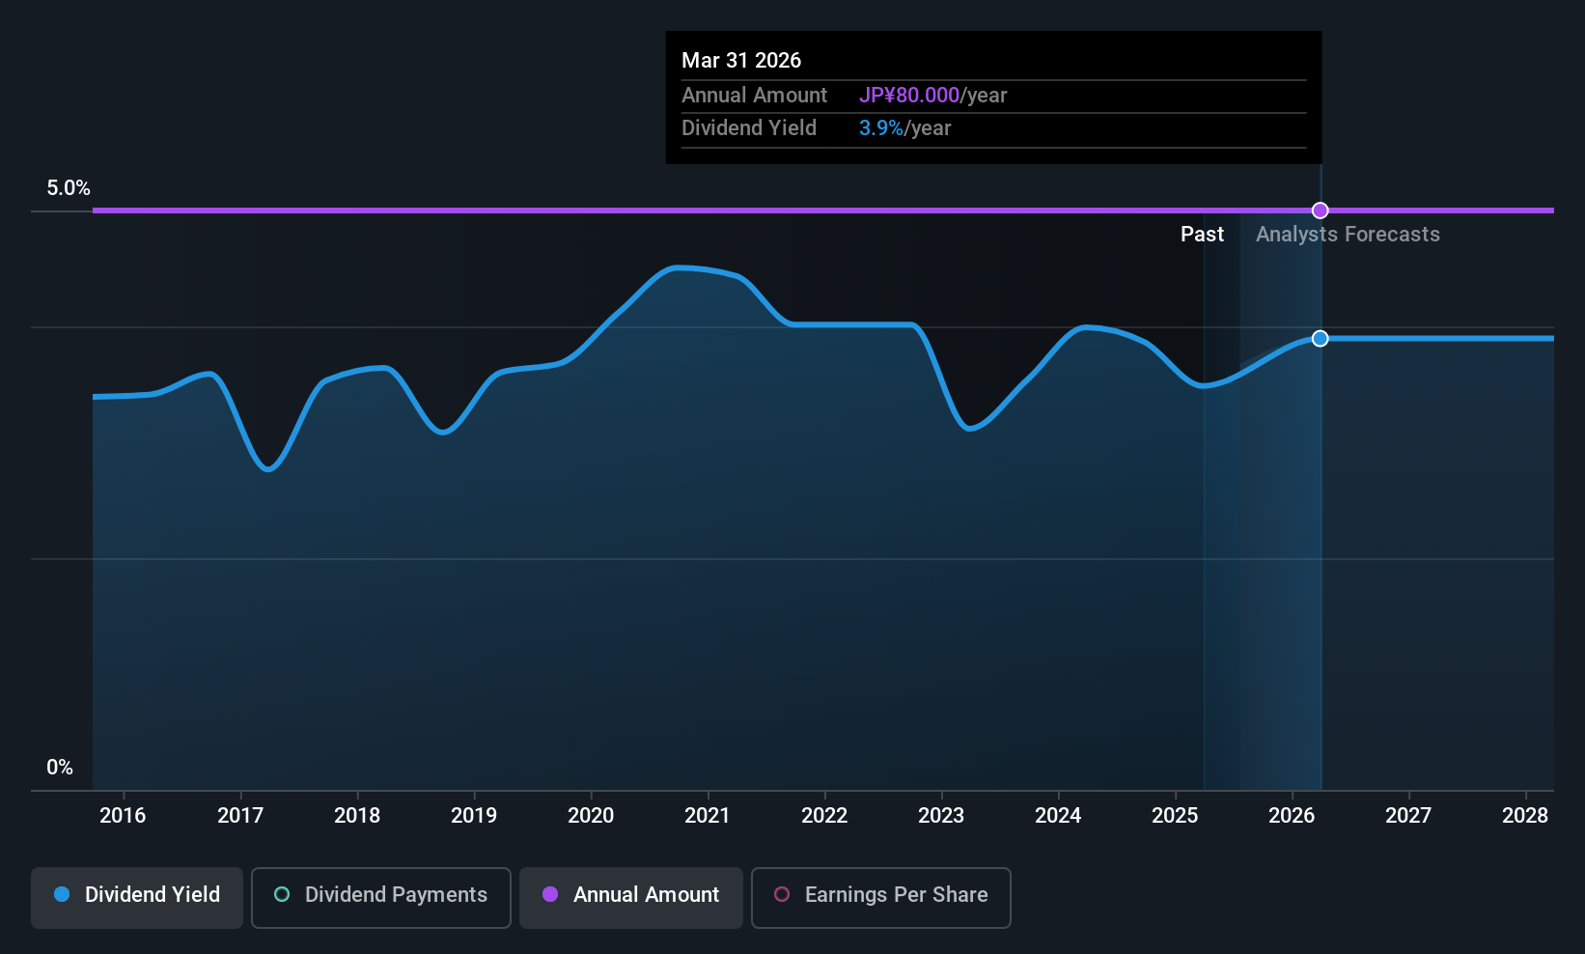The width and height of the screenshot is (1585, 954).
Task: Select the purple Annual Amount data point marker
Action: click(1321, 210)
